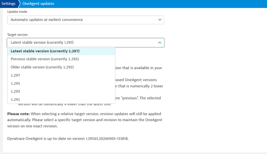Click the OneAgent up-to-date status line

[x=68, y=139]
